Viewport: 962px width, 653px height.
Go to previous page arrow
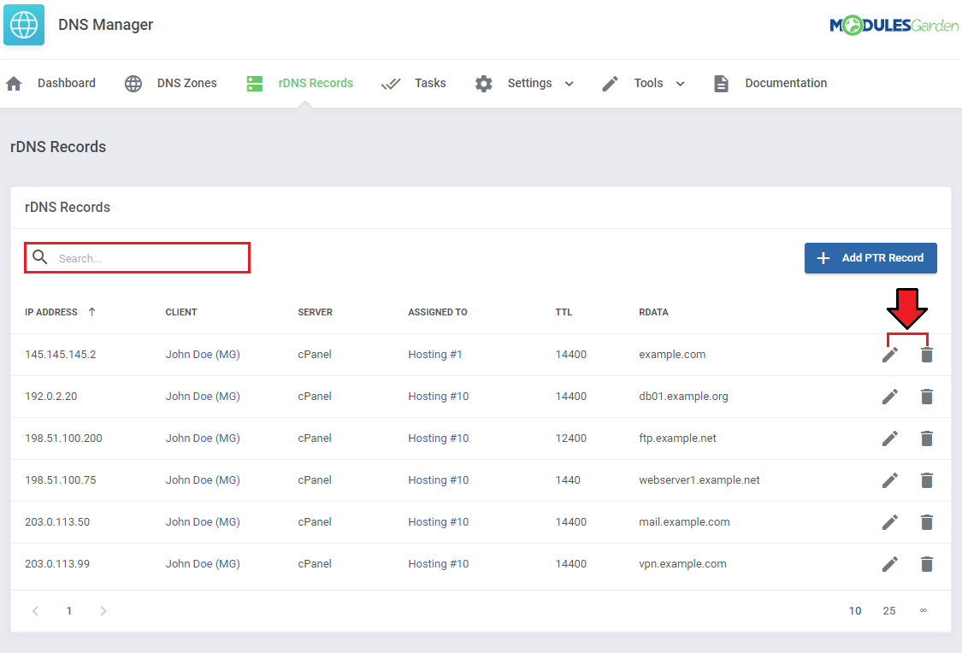coord(36,611)
